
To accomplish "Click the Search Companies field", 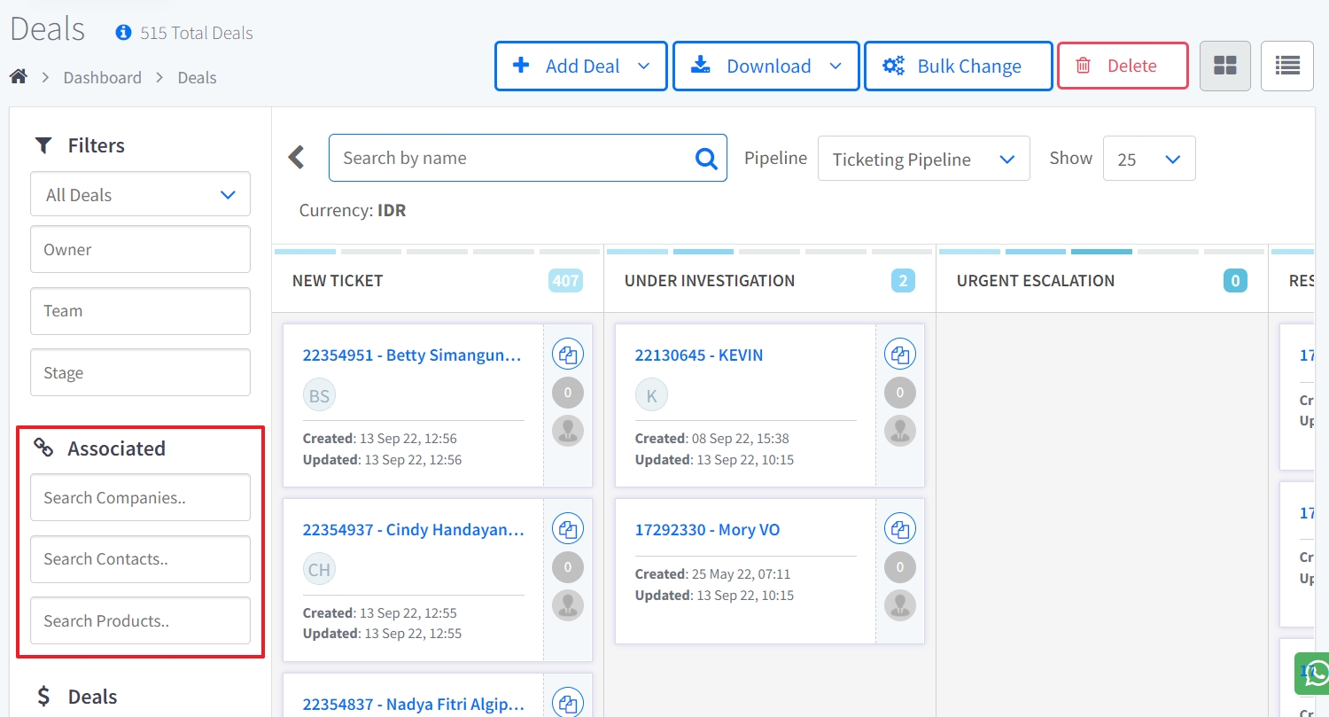I will [x=141, y=497].
